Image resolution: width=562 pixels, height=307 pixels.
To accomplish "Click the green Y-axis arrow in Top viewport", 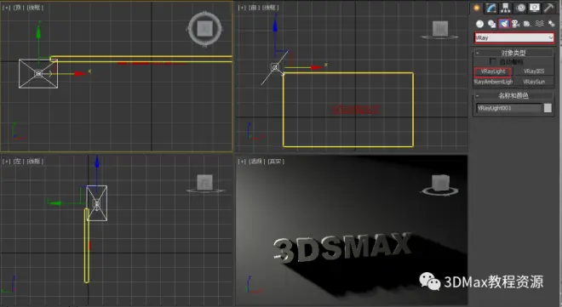I will [38, 31].
